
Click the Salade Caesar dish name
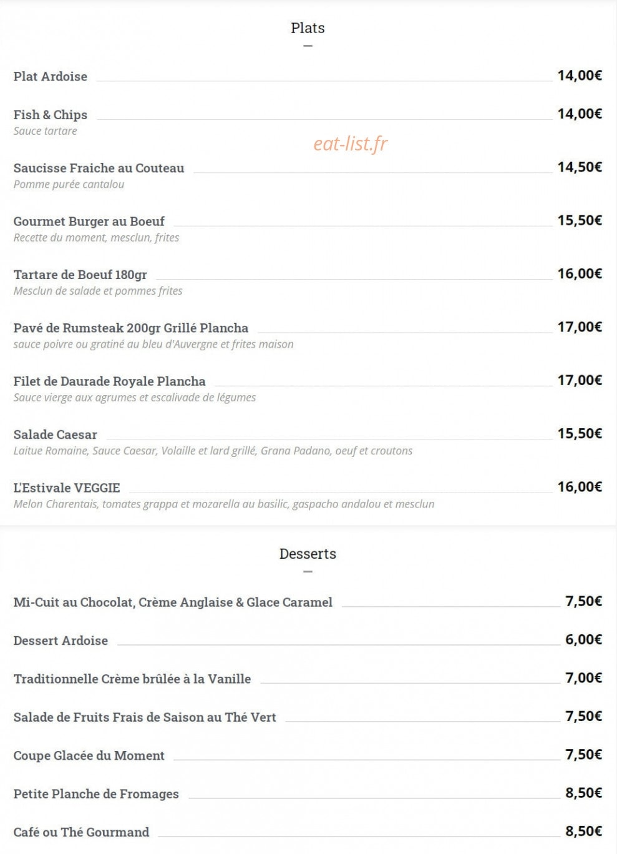click(x=56, y=434)
